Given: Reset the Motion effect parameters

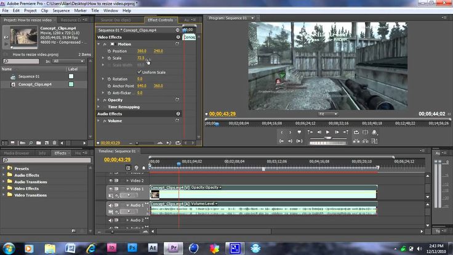Looking at the screenshot, I should point(177,44).
